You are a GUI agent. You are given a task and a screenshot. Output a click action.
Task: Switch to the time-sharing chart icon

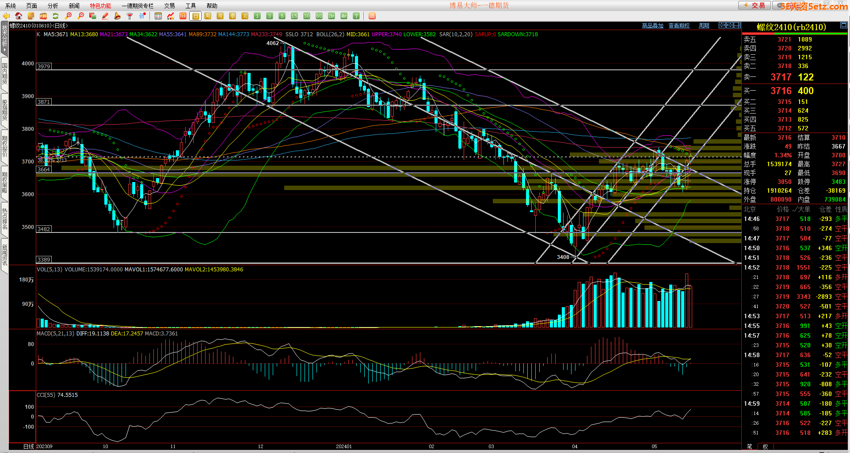click(x=171, y=16)
